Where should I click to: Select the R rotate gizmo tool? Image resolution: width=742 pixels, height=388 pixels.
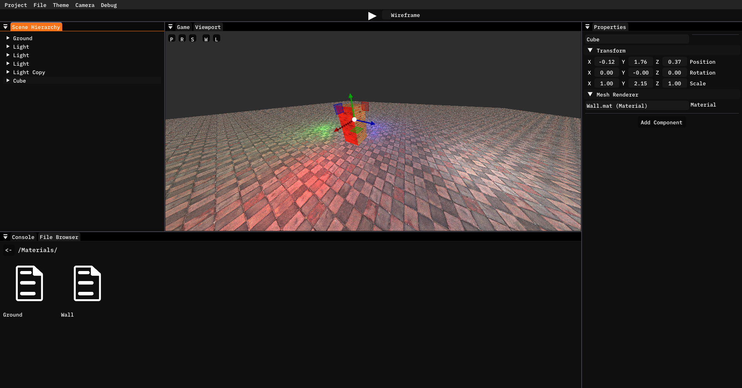coord(182,39)
